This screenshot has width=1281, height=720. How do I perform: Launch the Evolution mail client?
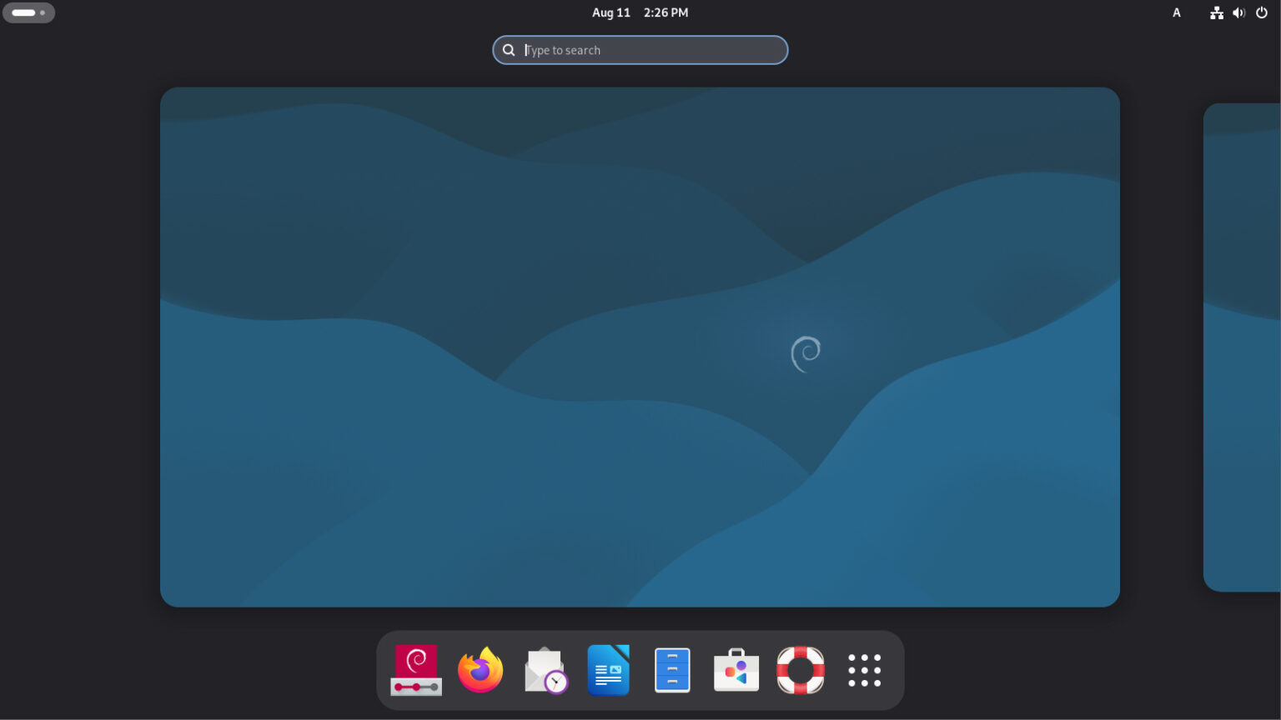point(545,670)
